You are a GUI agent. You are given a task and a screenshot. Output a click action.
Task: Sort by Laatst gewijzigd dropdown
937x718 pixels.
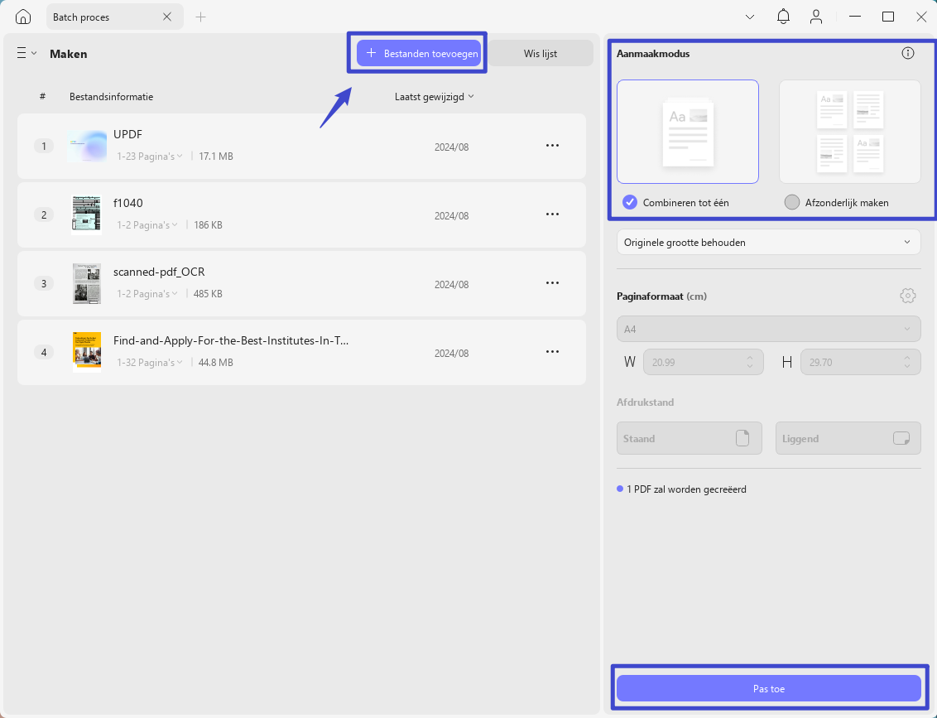click(435, 96)
